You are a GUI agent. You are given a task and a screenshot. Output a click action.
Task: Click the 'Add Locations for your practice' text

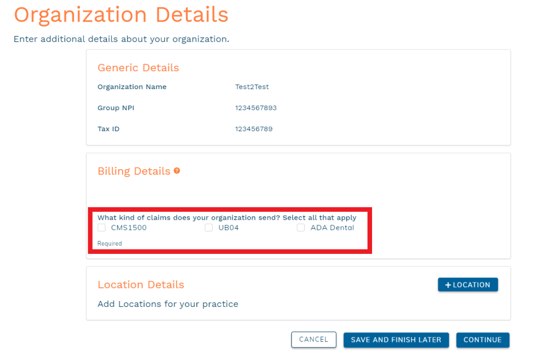coord(168,304)
